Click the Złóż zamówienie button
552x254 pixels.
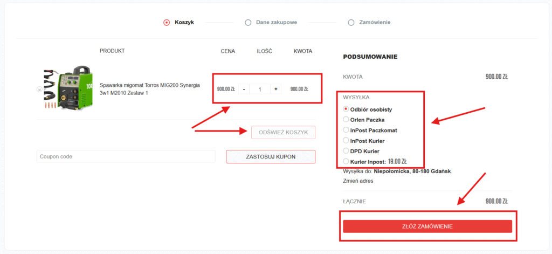coord(427,226)
